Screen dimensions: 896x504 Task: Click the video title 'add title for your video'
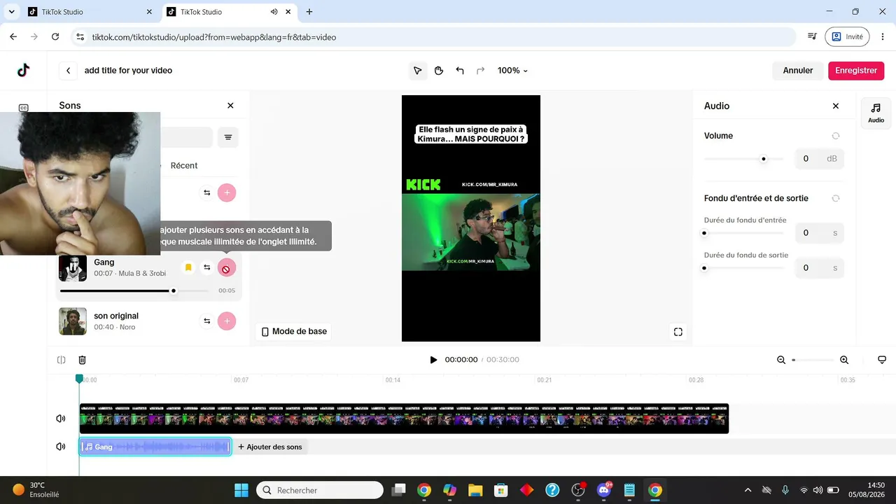pos(128,71)
